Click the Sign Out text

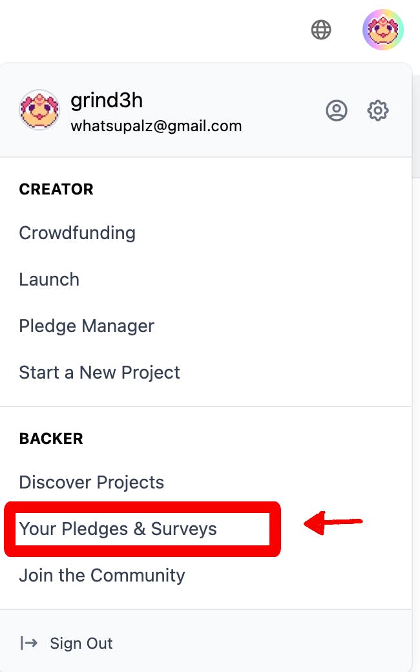[x=81, y=643]
